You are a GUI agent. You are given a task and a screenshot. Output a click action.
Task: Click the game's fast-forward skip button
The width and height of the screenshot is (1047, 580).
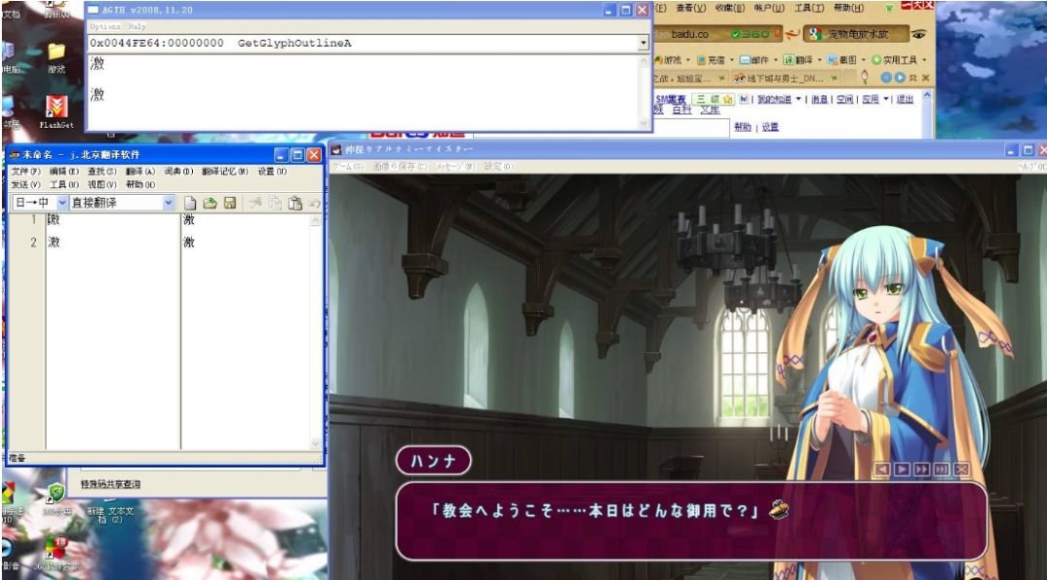[922, 469]
